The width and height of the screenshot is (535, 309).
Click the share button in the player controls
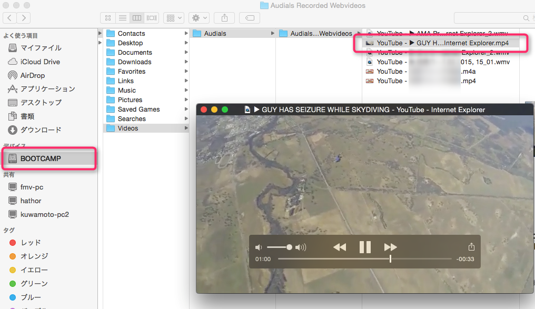471,246
